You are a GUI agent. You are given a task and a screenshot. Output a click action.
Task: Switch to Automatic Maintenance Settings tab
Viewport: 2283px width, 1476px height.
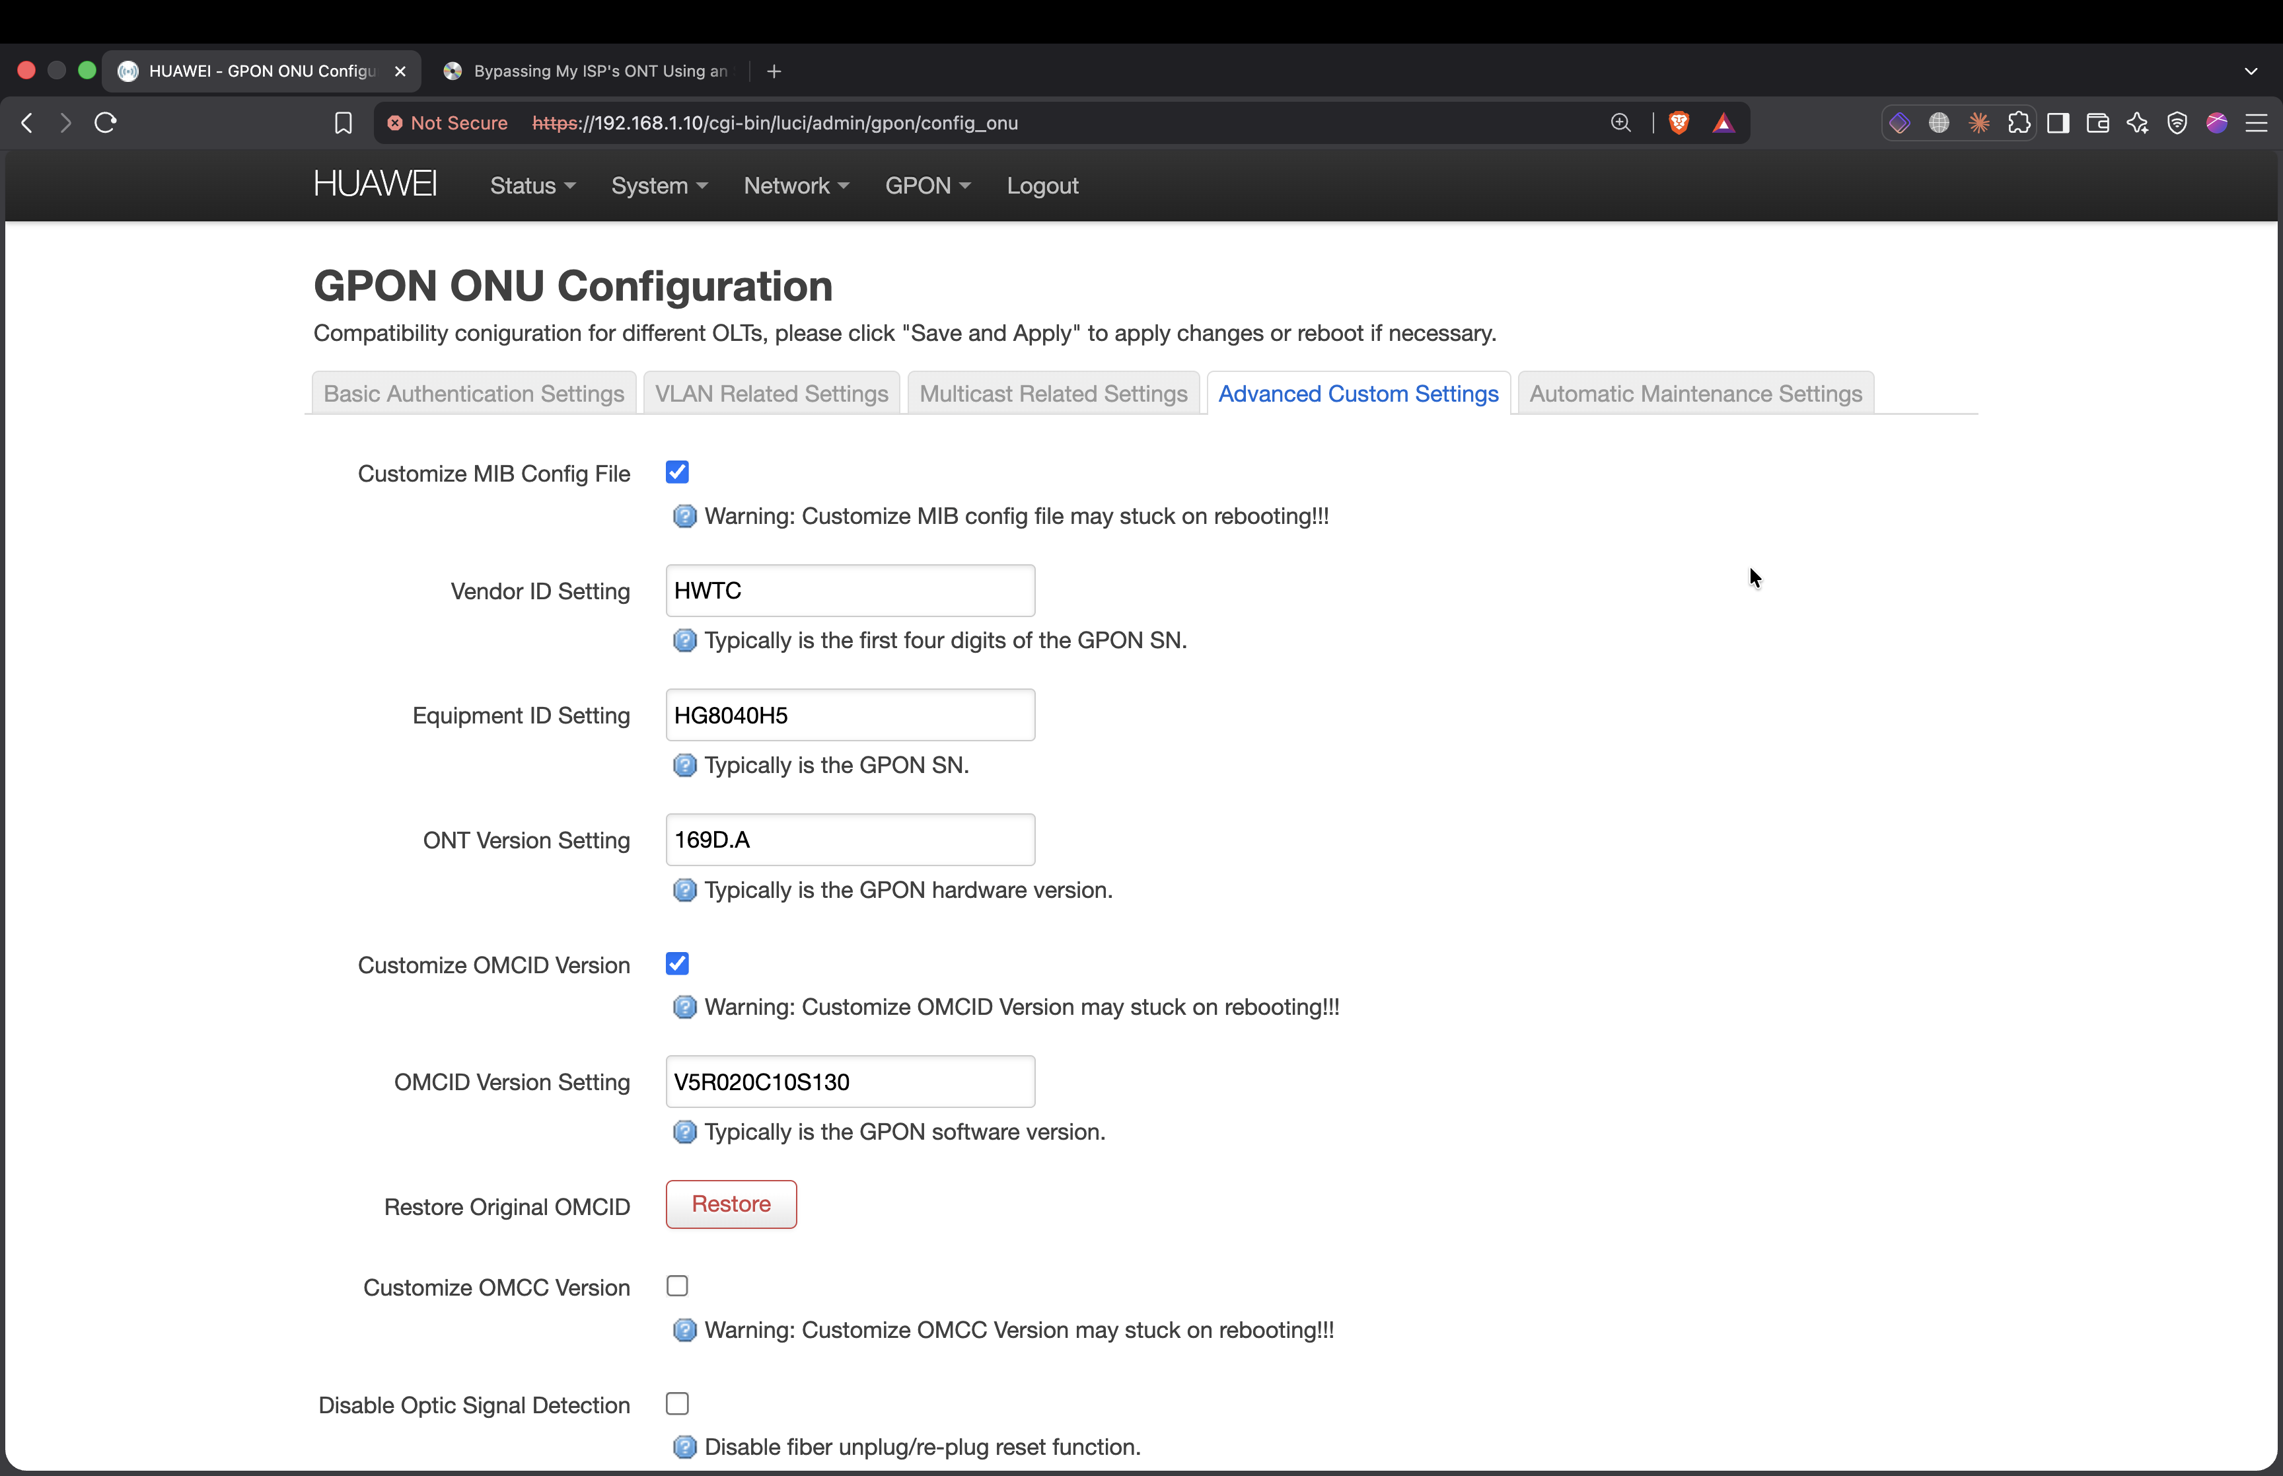point(1696,394)
